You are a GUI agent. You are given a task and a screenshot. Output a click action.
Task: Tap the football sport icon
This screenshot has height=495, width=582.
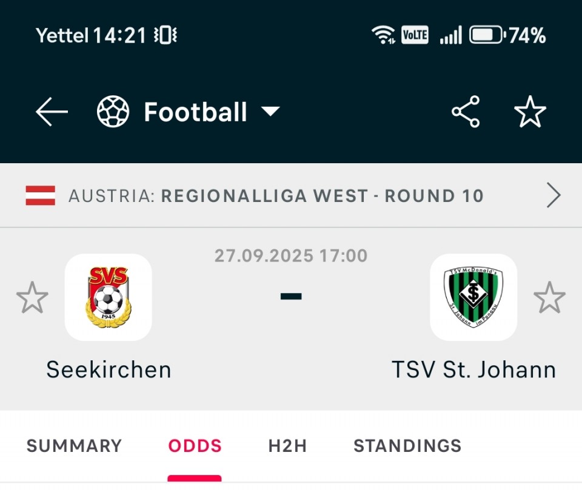click(x=113, y=112)
